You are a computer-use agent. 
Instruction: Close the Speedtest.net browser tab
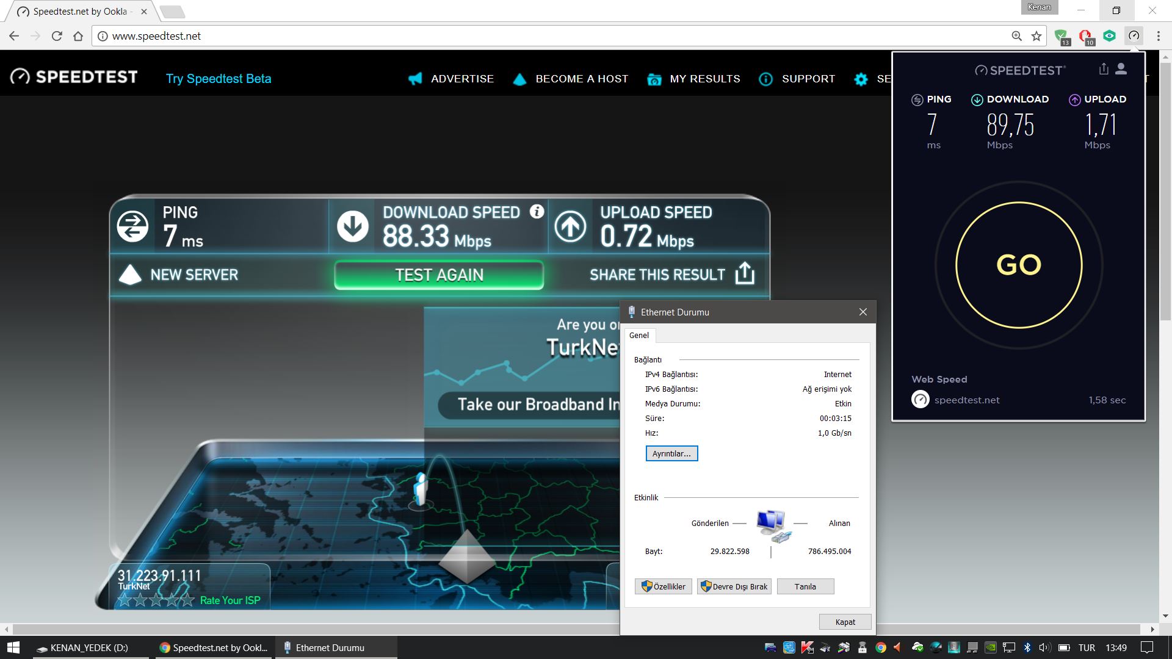tap(144, 11)
